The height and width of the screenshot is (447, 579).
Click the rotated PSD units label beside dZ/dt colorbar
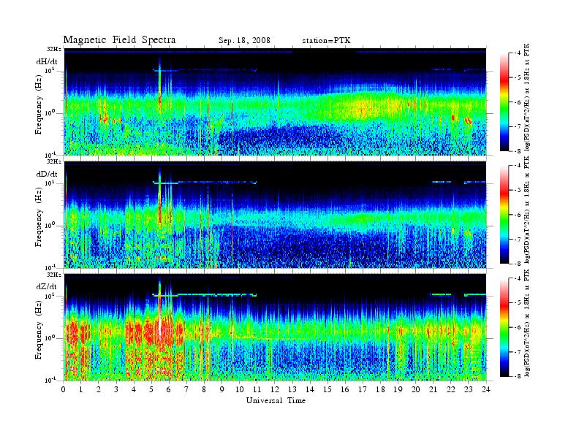click(x=527, y=323)
